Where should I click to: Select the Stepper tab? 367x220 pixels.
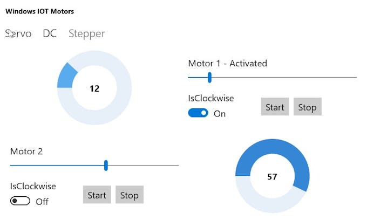click(x=87, y=34)
